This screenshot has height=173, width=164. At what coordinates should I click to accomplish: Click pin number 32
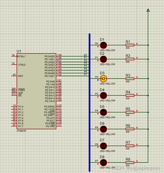point(60,75)
